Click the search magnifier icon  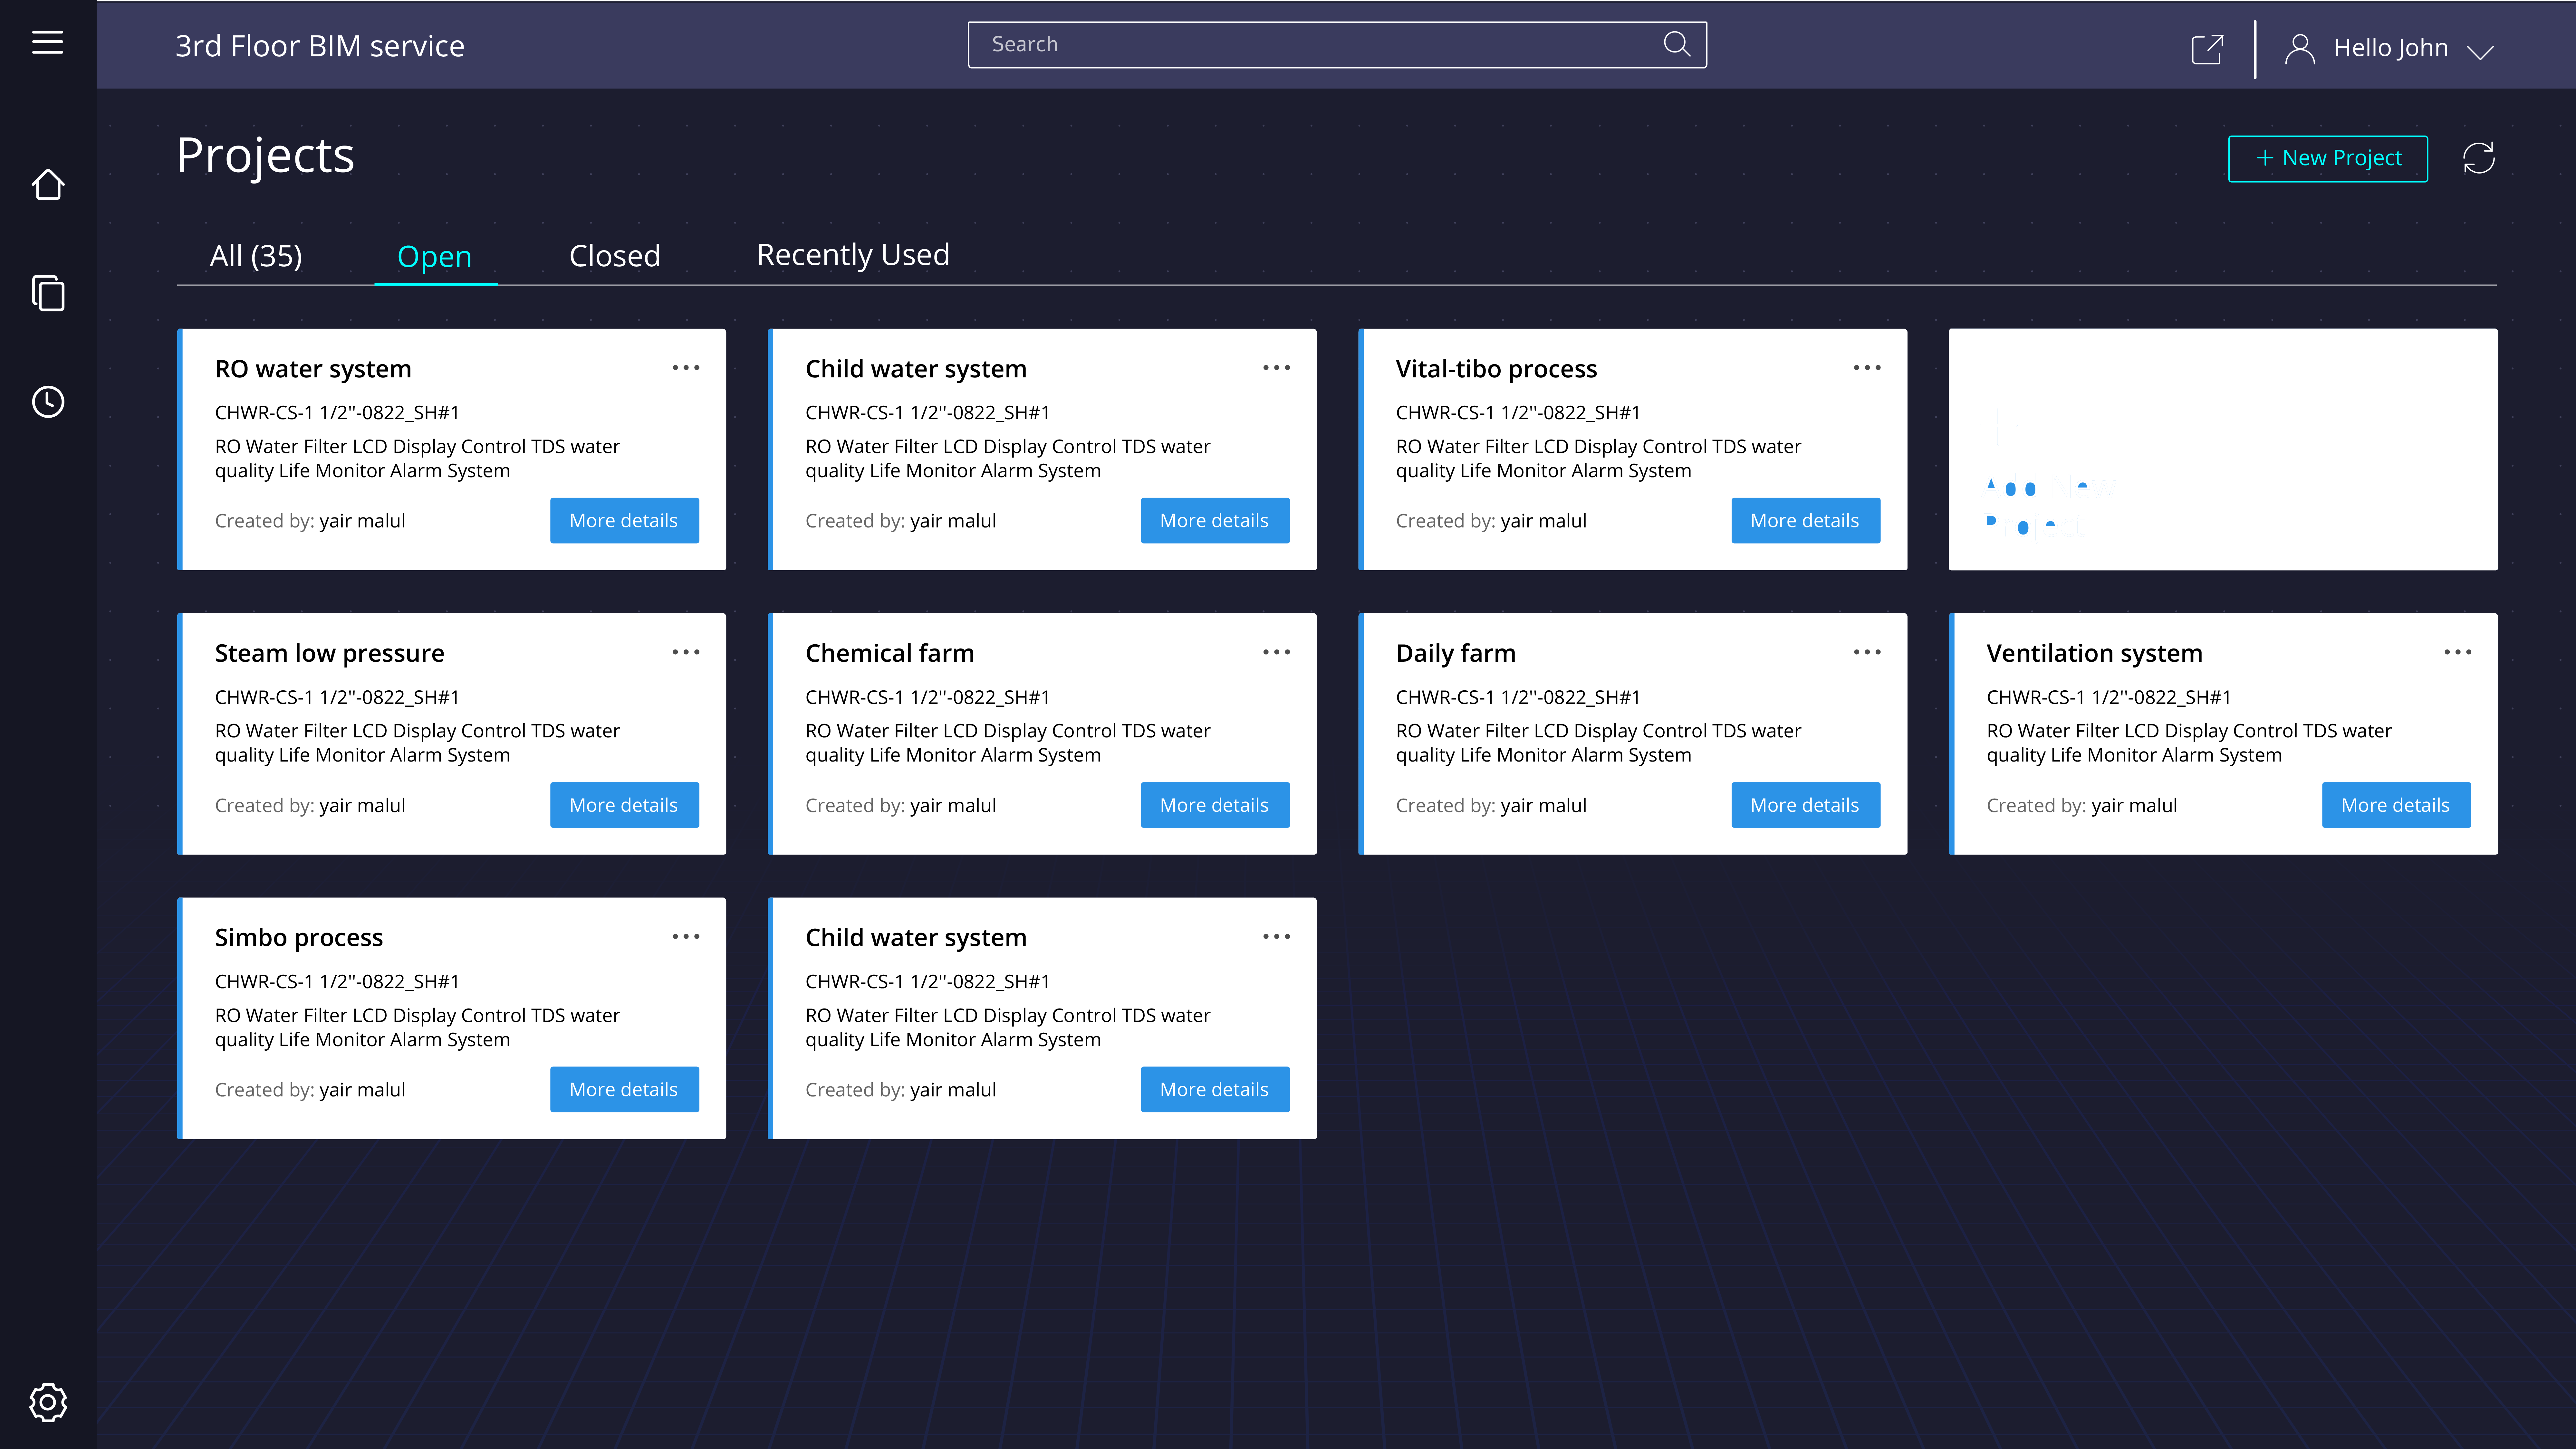click(1676, 44)
